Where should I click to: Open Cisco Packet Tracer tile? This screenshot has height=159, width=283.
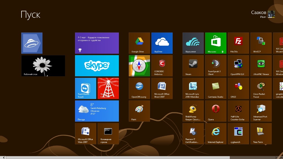tap(261, 88)
